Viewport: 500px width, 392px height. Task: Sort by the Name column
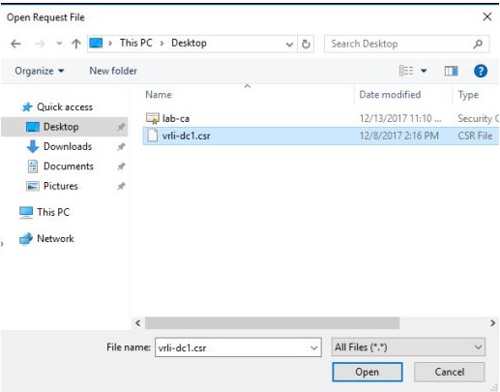(x=159, y=95)
